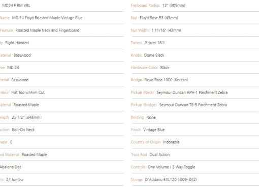Click the Truss Rod Dual Action row
The height and width of the screenshot is (194, 259).
tap(195, 154)
